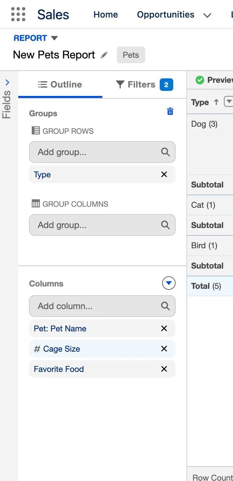
Task: Remove the Cage Size column
Action: pos(164,349)
